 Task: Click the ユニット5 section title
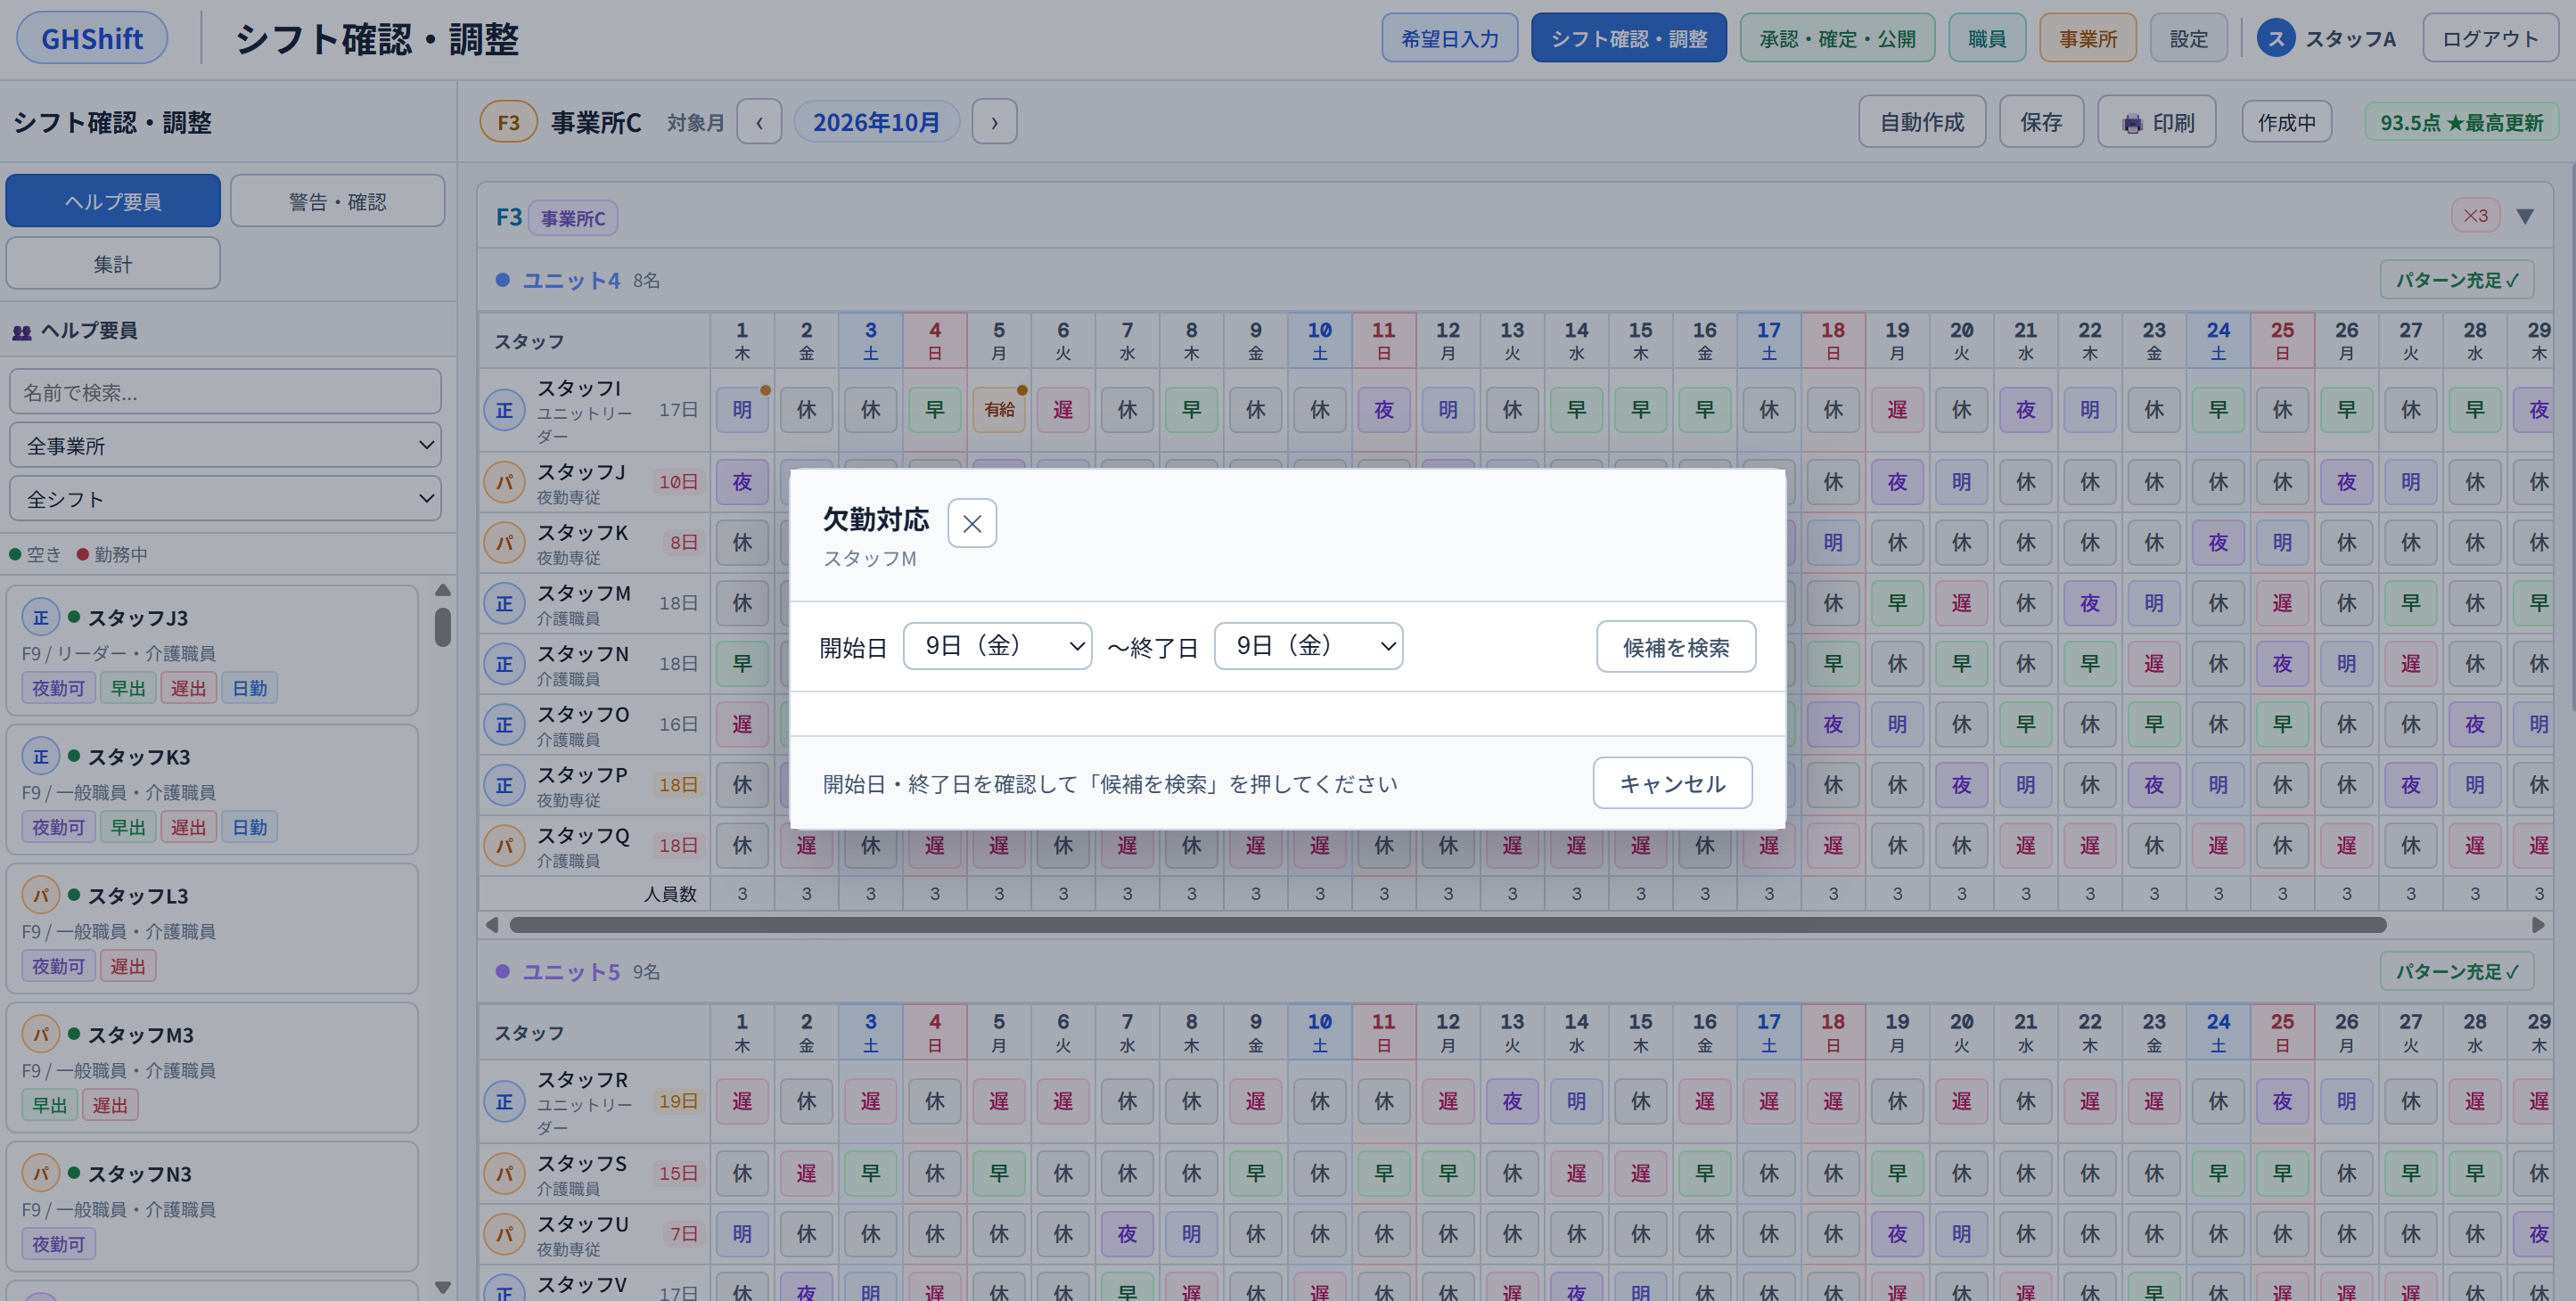pyautogui.click(x=571, y=971)
